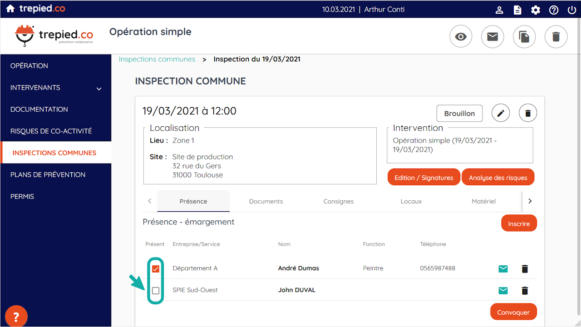Check presence box for John DUVAL
Viewport: 581px width, 327px height.
pyautogui.click(x=156, y=291)
